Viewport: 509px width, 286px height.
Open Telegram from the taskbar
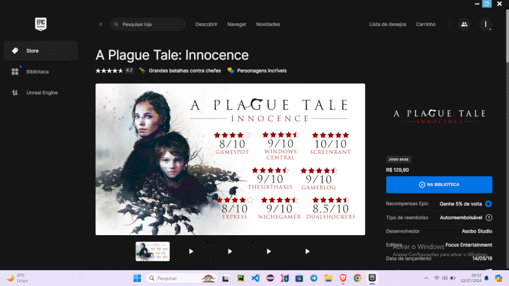314,278
